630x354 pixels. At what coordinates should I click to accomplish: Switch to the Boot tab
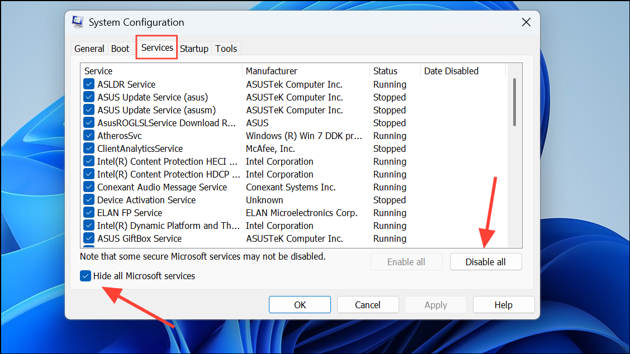[120, 49]
